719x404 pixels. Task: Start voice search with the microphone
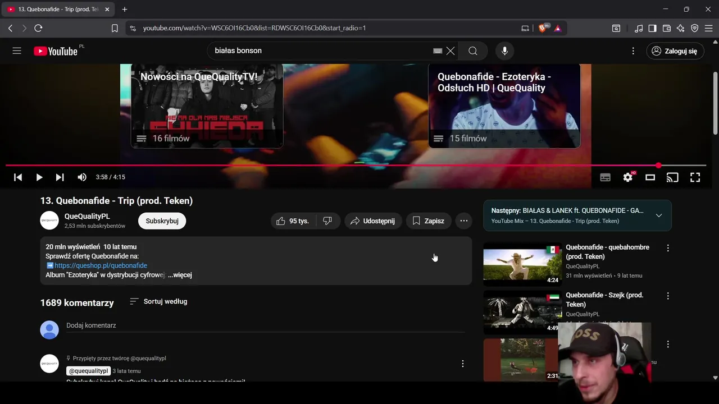coord(504,51)
